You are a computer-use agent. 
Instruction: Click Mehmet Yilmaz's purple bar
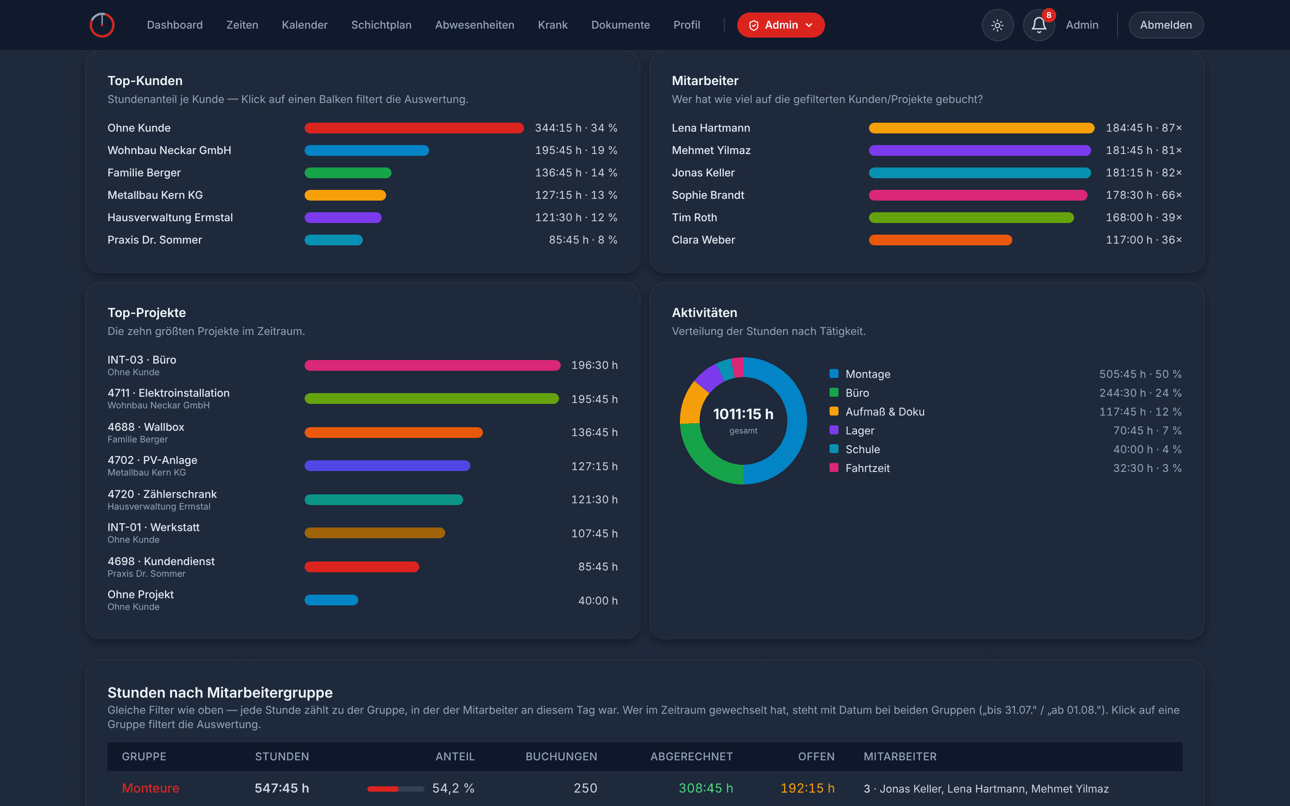(x=980, y=150)
